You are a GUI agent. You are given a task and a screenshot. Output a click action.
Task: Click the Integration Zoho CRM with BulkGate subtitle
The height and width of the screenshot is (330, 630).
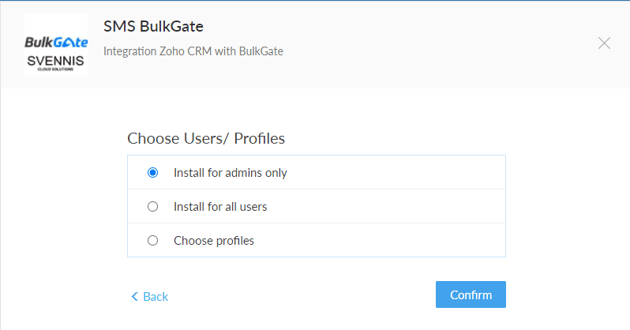(x=193, y=51)
